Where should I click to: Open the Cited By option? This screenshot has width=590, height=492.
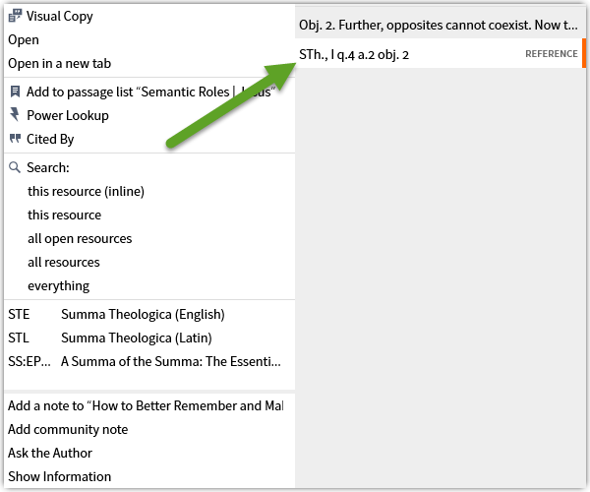(x=50, y=139)
